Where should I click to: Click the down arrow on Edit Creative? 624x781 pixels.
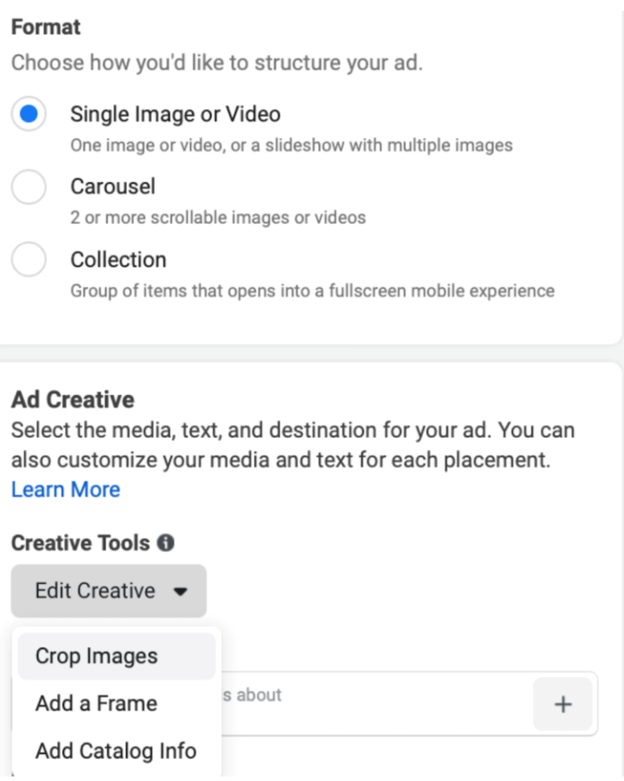(x=181, y=591)
